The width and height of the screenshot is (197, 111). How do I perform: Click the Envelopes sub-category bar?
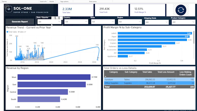[x=152, y=40]
